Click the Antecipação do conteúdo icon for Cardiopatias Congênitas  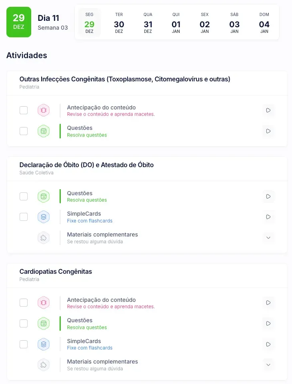pyautogui.click(x=44, y=303)
